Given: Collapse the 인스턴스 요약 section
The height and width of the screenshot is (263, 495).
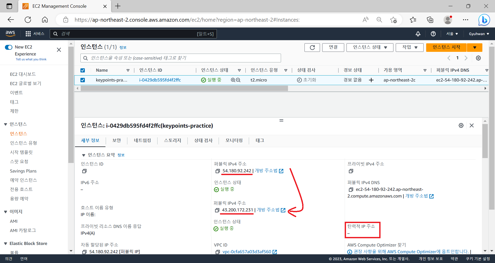Looking at the screenshot, I should click(84, 155).
